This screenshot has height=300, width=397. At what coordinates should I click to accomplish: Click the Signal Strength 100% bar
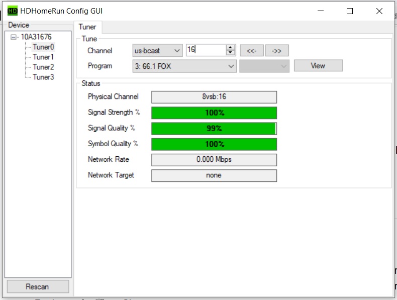214,113
